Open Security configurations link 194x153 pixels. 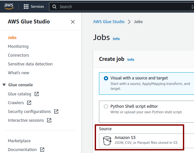coord(29,112)
